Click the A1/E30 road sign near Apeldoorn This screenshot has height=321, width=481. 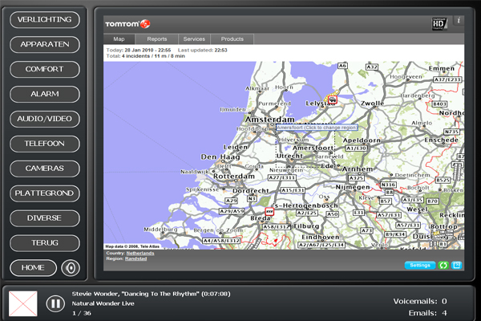click(357, 148)
